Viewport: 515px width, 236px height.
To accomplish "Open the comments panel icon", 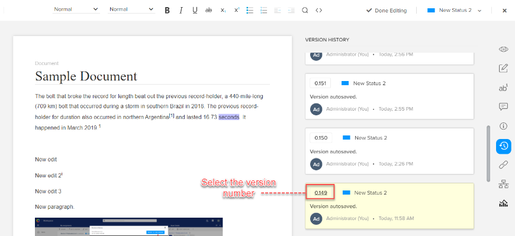I will [503, 106].
